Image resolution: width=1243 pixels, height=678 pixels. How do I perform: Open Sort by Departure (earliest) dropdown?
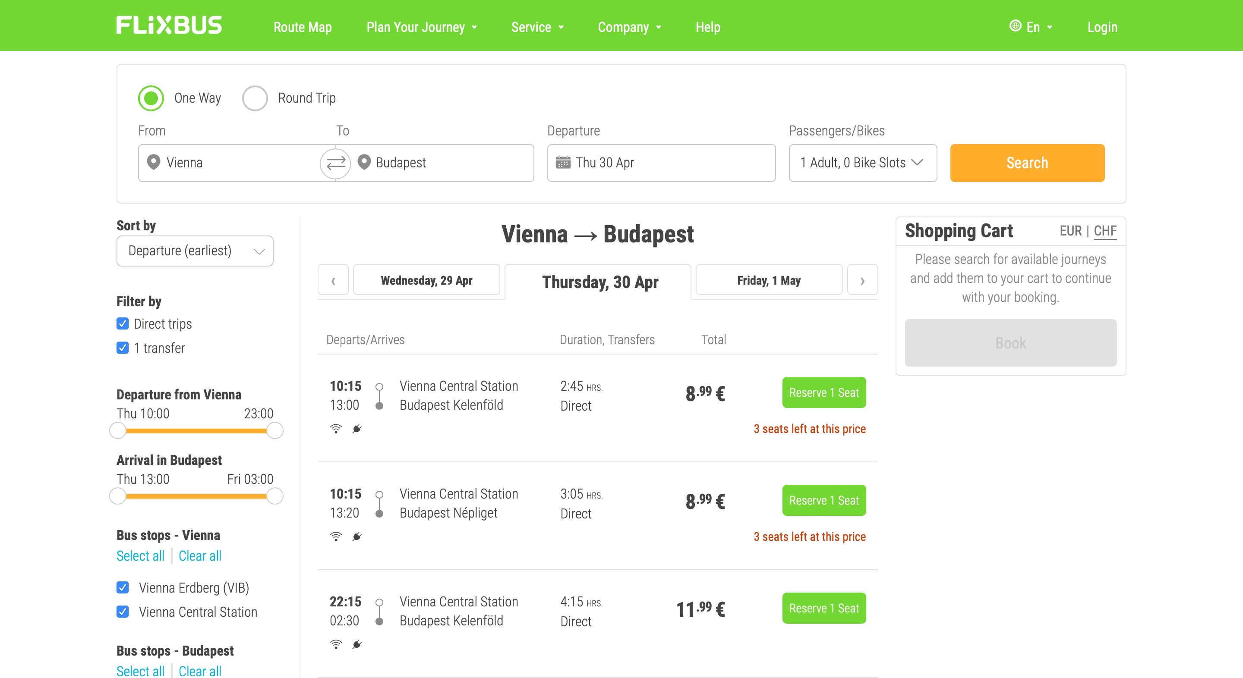[195, 251]
